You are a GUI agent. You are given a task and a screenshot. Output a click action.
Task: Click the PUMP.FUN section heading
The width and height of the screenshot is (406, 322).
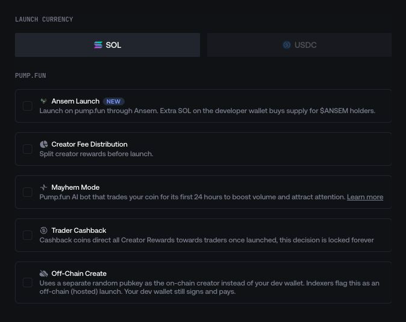[31, 75]
